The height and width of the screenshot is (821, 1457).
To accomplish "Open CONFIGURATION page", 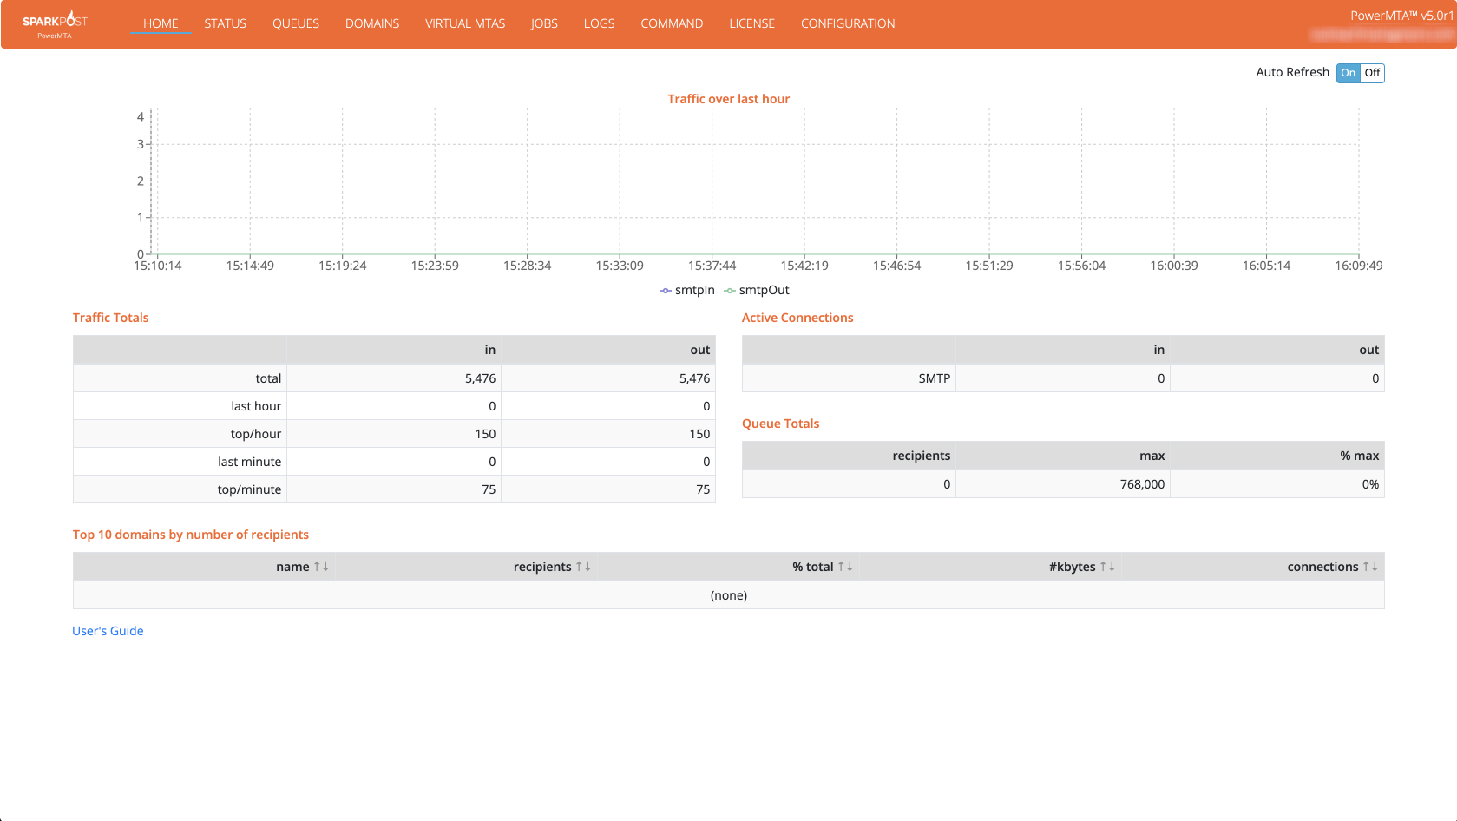I will click(x=848, y=23).
